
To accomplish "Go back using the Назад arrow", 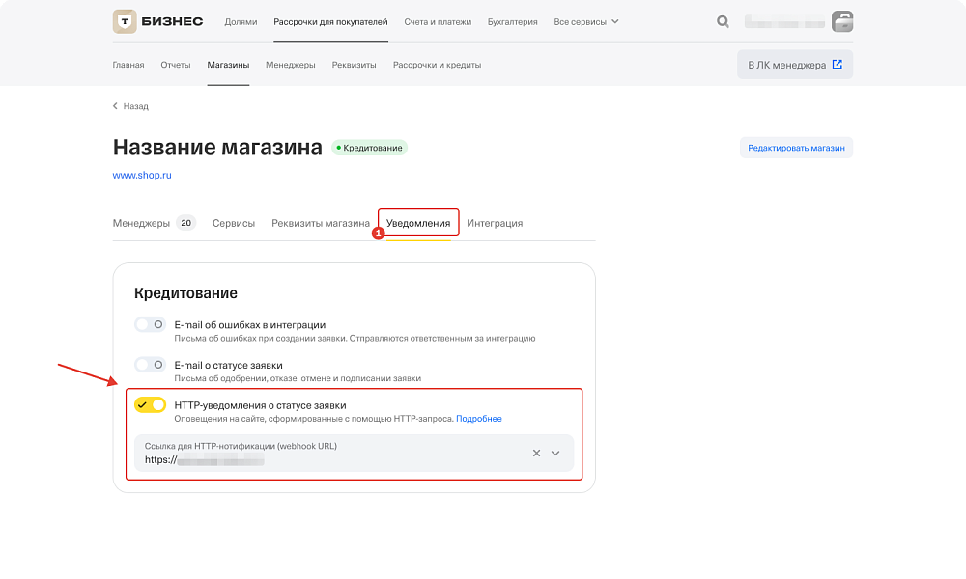I will click(x=117, y=106).
